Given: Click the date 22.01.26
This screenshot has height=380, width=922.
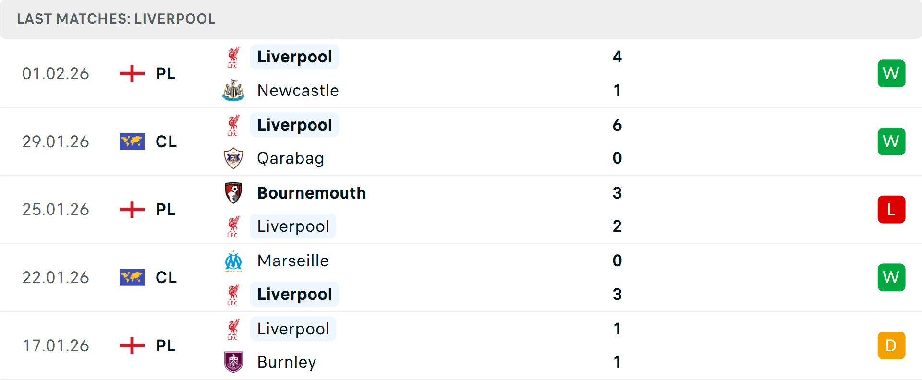Looking at the screenshot, I should [56, 277].
